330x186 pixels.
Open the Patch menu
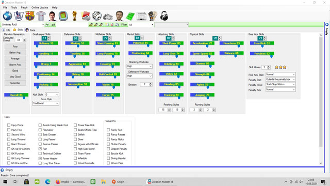point(24,7)
